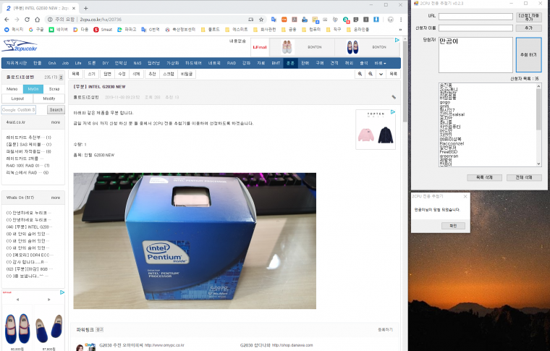Open the 축산정보센터 bookmark
The image size is (550, 351).
click(180, 30)
